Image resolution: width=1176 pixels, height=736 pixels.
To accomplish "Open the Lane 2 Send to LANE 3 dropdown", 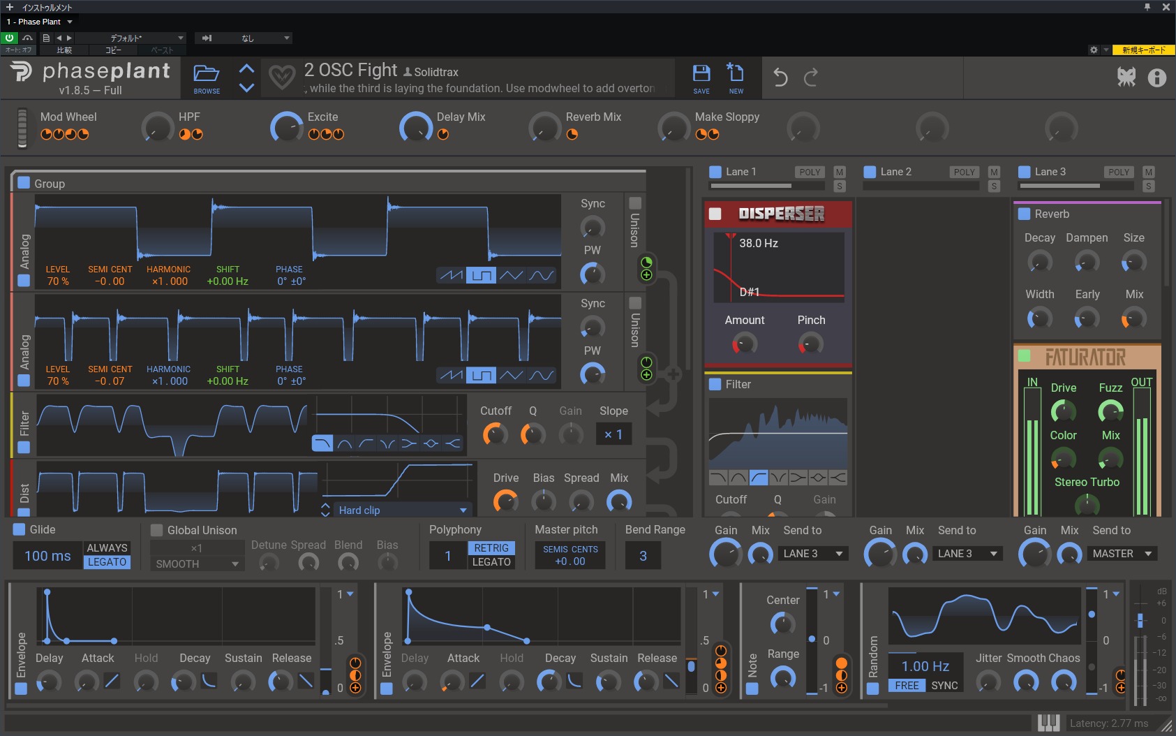I will point(968,554).
